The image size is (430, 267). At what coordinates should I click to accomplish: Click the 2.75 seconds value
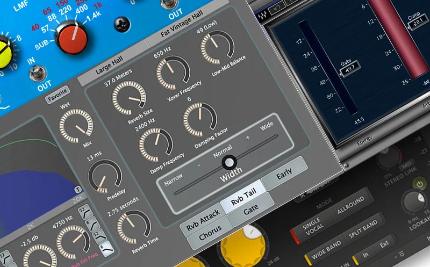click(123, 206)
